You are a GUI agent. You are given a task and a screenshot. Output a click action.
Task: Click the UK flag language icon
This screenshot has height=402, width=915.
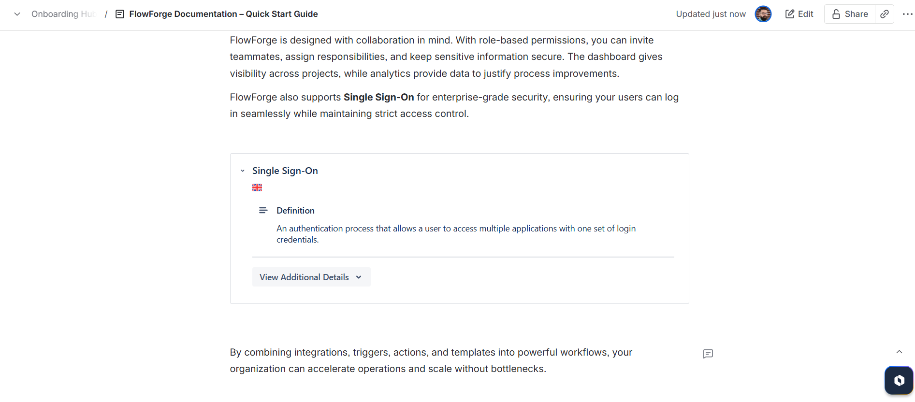tap(257, 187)
